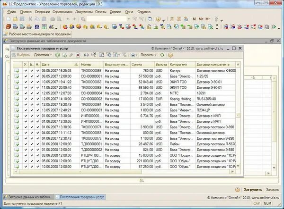284x209 pixels.
Task: Click the copy document icon beside Add
Action: tap(64, 55)
